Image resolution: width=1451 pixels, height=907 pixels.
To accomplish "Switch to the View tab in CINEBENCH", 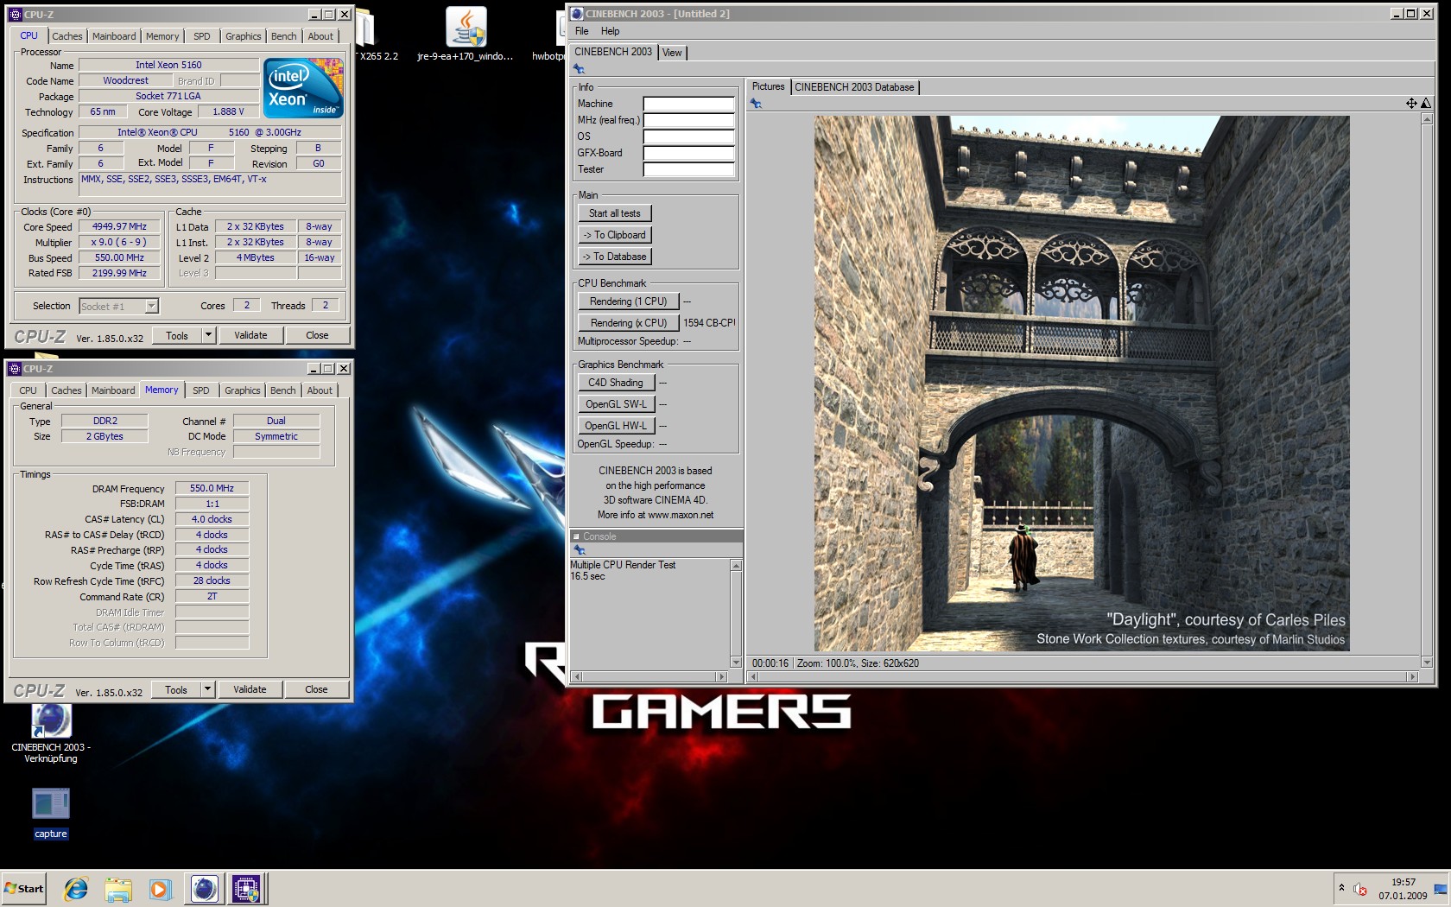I will pyautogui.click(x=672, y=53).
